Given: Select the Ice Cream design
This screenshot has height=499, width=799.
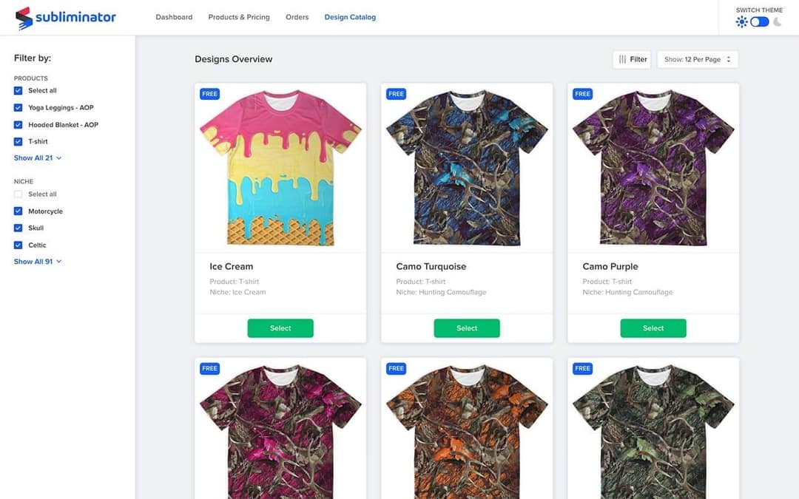Looking at the screenshot, I should pyautogui.click(x=280, y=328).
